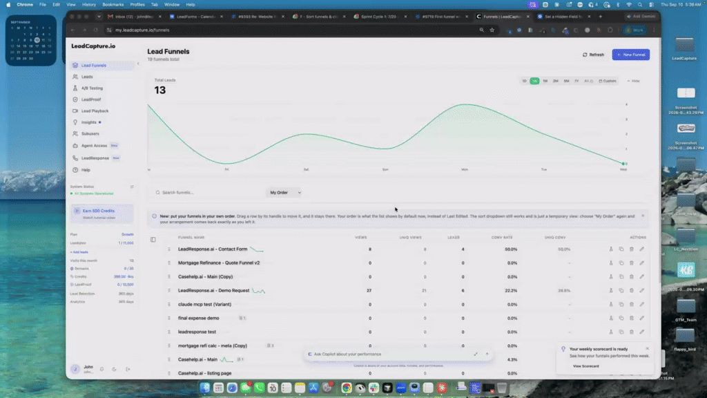
Task: Click drag handle of claude mcp test row
Action: (x=169, y=305)
